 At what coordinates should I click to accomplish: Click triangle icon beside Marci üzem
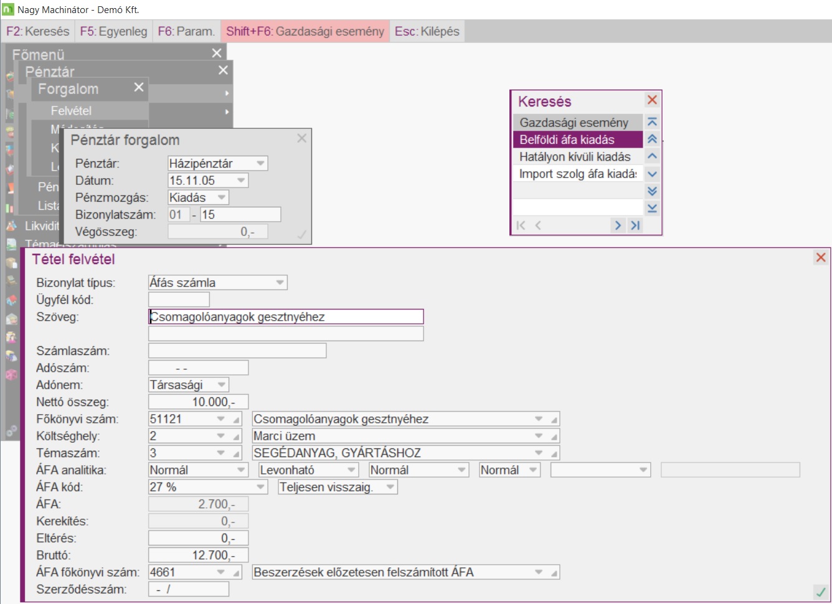pyautogui.click(x=554, y=436)
